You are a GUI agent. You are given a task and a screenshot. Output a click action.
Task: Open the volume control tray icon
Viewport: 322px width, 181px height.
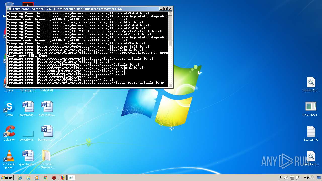click(286, 178)
